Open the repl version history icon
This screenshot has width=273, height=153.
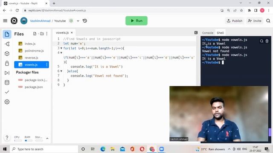click(85, 21)
